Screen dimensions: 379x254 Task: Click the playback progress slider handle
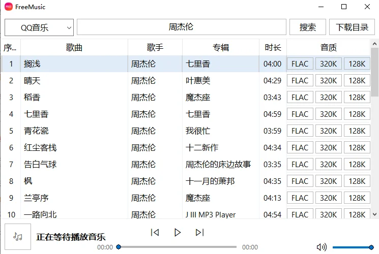pyautogui.click(x=119, y=247)
